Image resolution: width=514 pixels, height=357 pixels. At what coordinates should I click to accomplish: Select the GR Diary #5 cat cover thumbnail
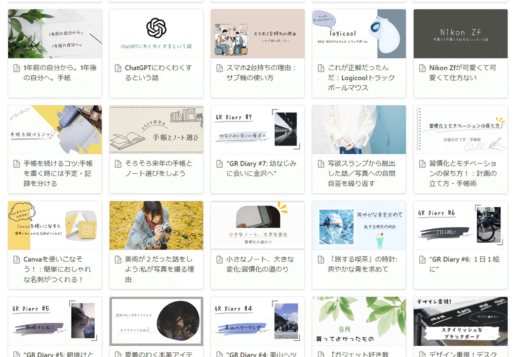pos(55,321)
